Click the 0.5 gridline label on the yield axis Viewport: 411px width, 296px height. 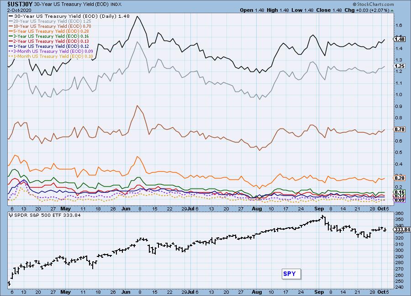tap(399, 153)
